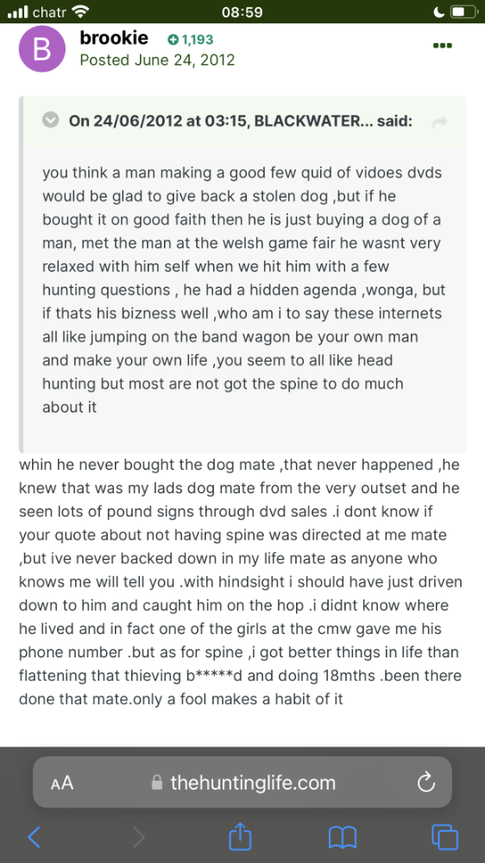The width and height of the screenshot is (485, 863).
Task: Tap the AA reader text size button
Action: [62, 783]
